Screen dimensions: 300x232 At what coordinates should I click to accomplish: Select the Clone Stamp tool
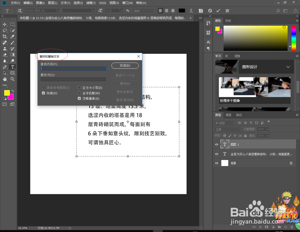coord(4,49)
